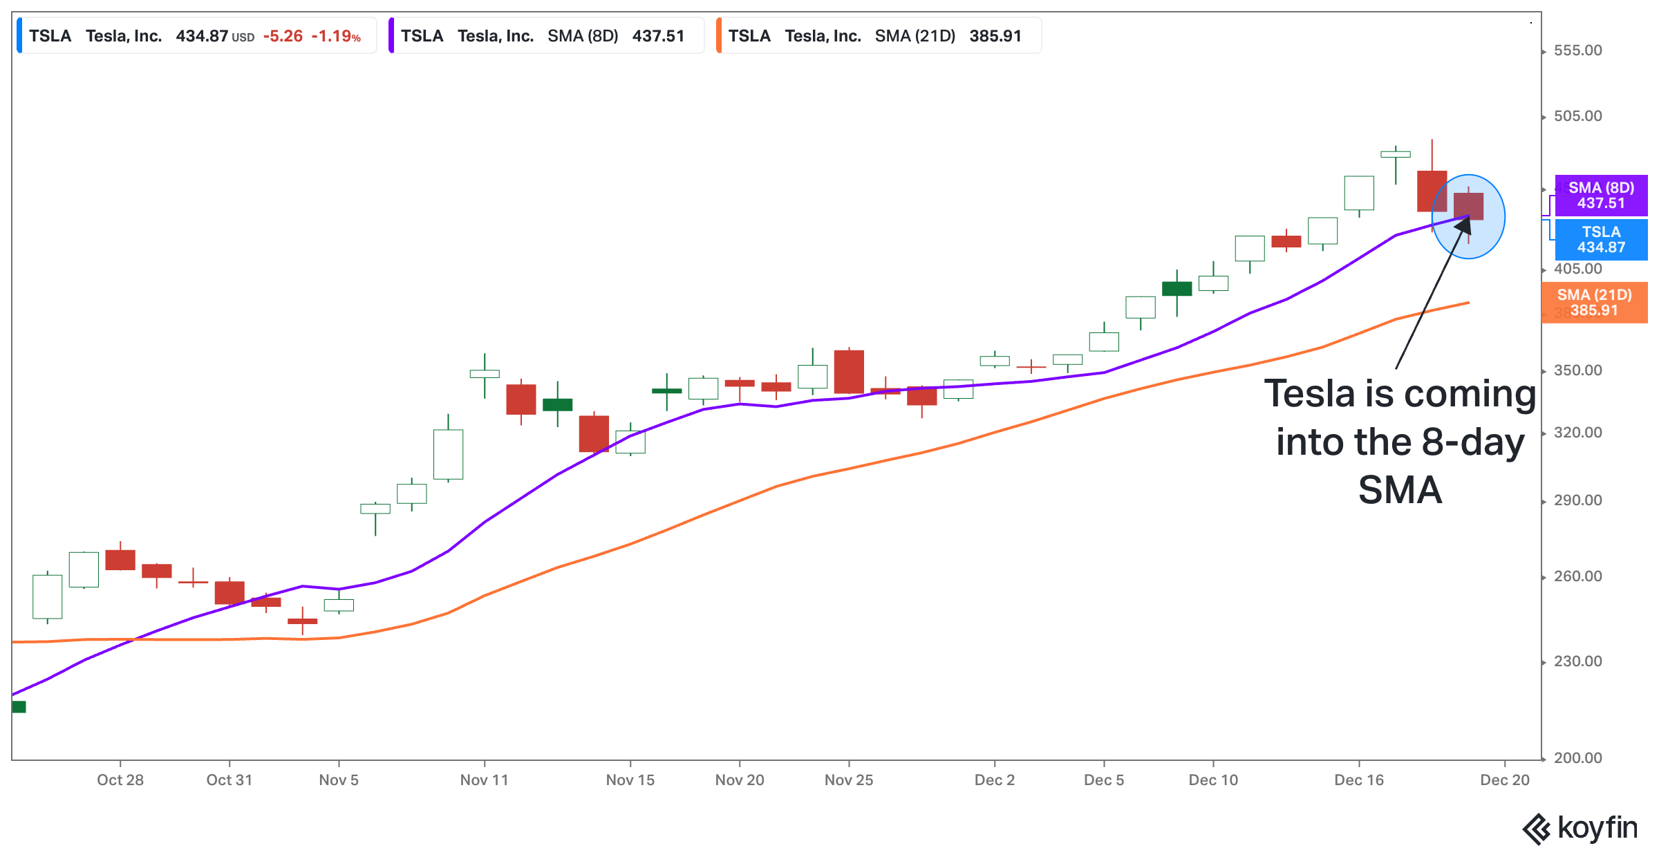The height and width of the screenshot is (857, 1659).
Task: Click the 555.00 price axis label
Action: [1578, 50]
